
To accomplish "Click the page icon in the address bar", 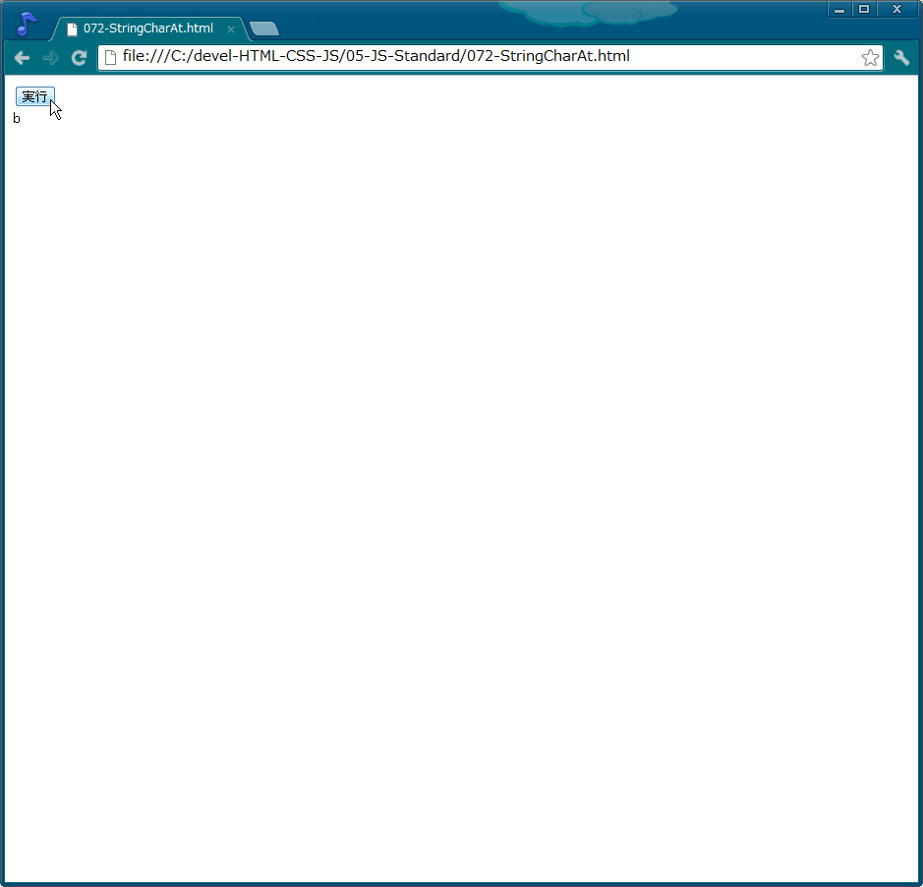I will pos(110,57).
